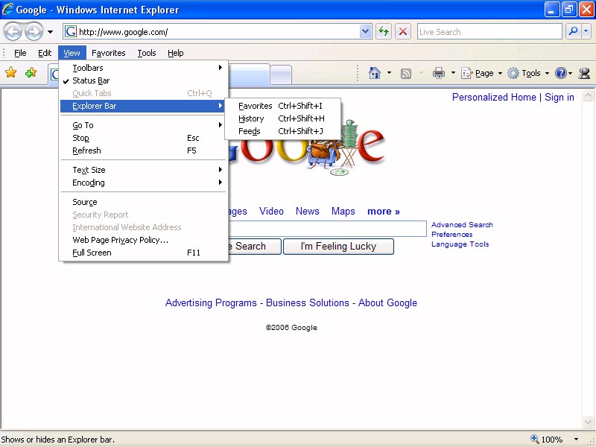Select History in Explorer Bar submenu

click(x=251, y=118)
